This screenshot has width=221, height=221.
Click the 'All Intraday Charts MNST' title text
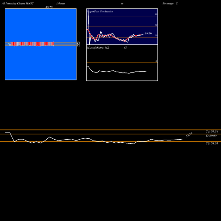[18, 4]
